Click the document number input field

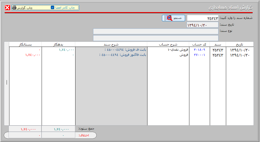(203, 18)
